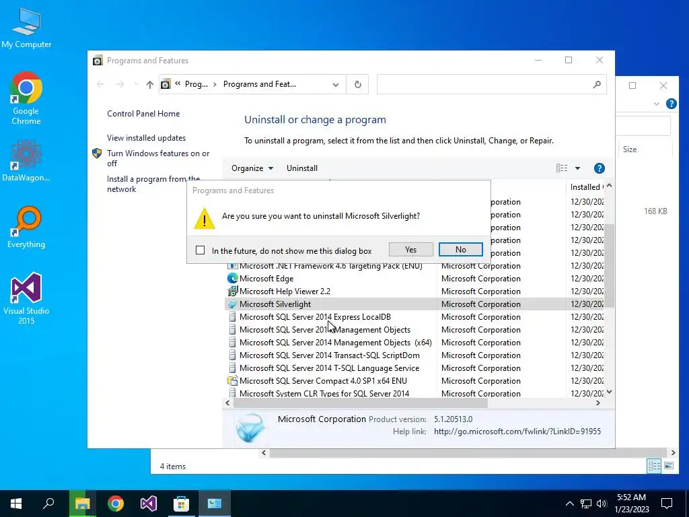
Task: Click the back navigation arrow
Action: click(x=100, y=84)
